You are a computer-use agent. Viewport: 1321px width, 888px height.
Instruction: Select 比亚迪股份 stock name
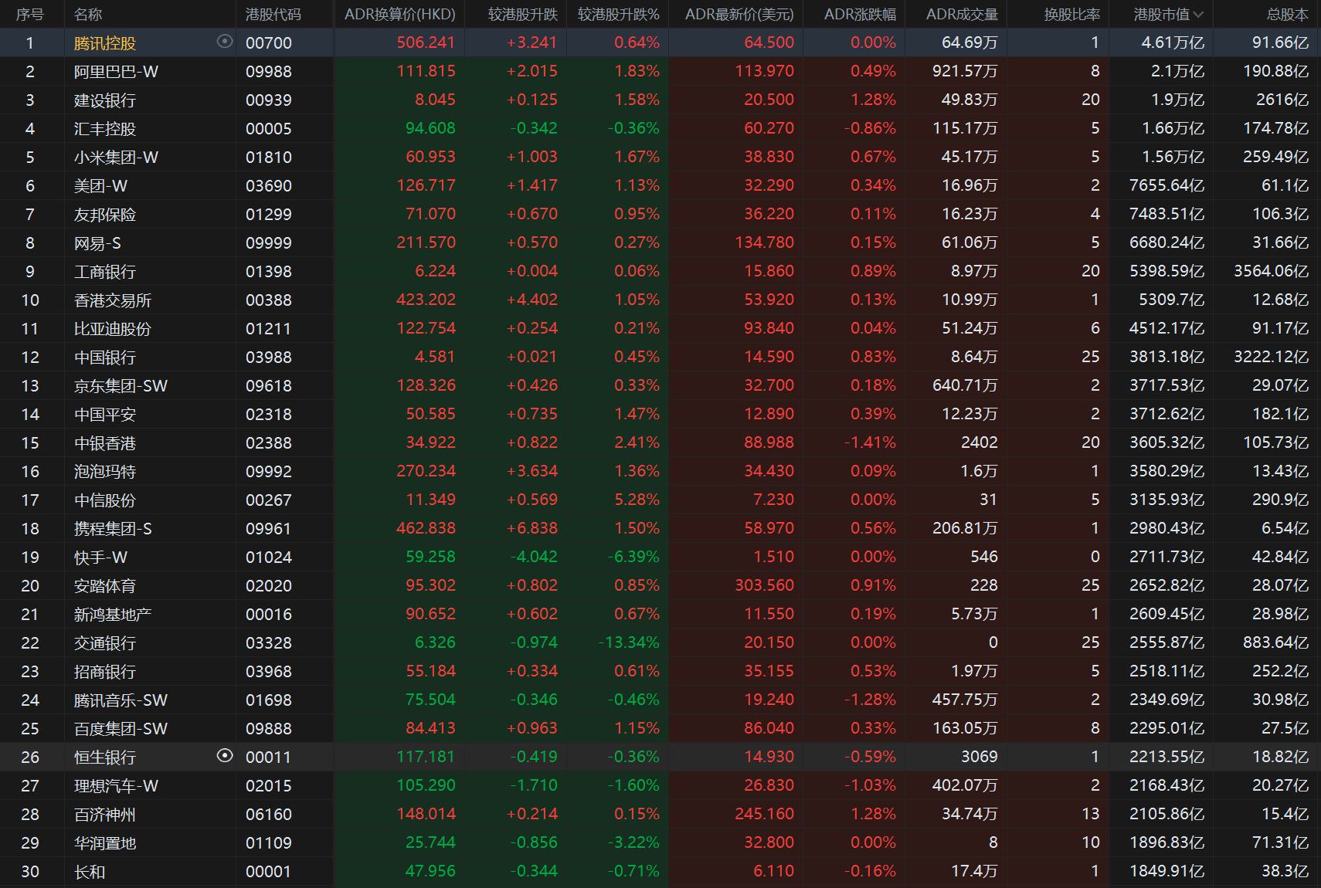(x=112, y=329)
